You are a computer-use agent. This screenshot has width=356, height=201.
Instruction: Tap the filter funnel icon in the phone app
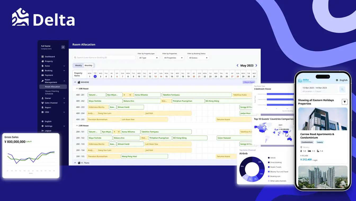pos(345,102)
